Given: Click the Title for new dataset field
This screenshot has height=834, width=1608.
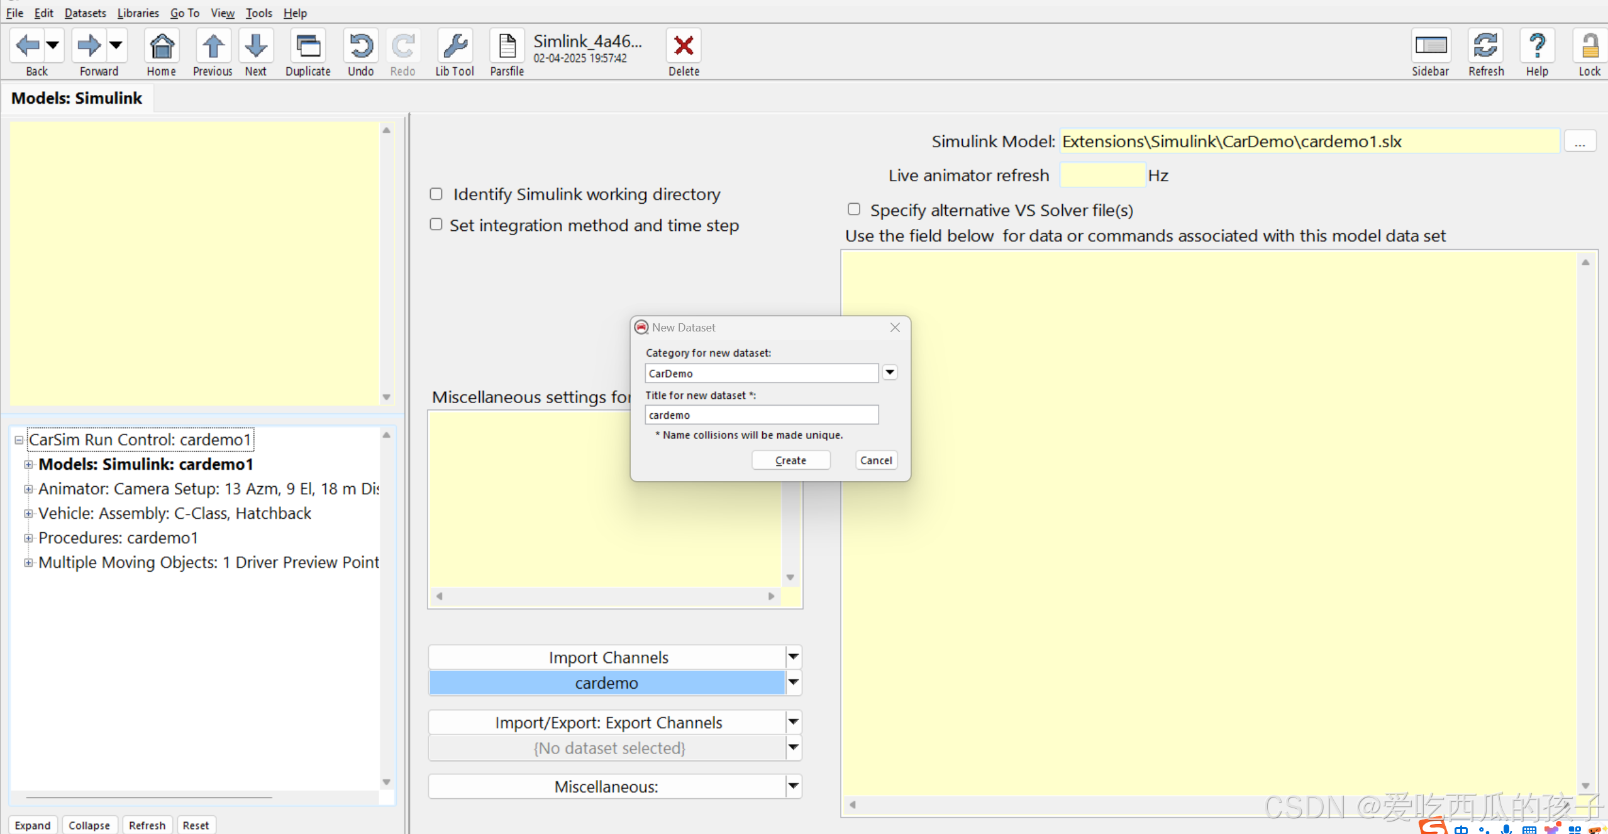Looking at the screenshot, I should [x=761, y=415].
